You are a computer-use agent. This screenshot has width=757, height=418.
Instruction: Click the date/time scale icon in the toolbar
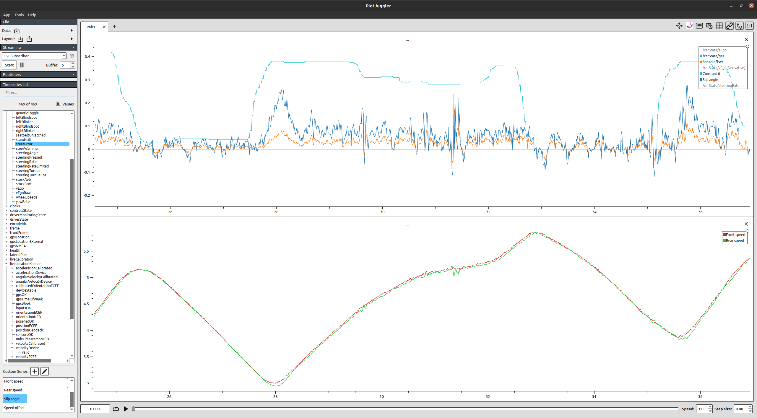(709, 26)
